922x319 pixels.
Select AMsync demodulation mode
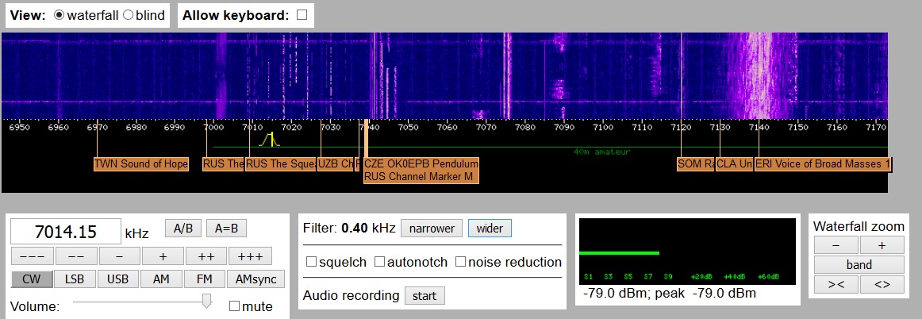click(x=249, y=279)
